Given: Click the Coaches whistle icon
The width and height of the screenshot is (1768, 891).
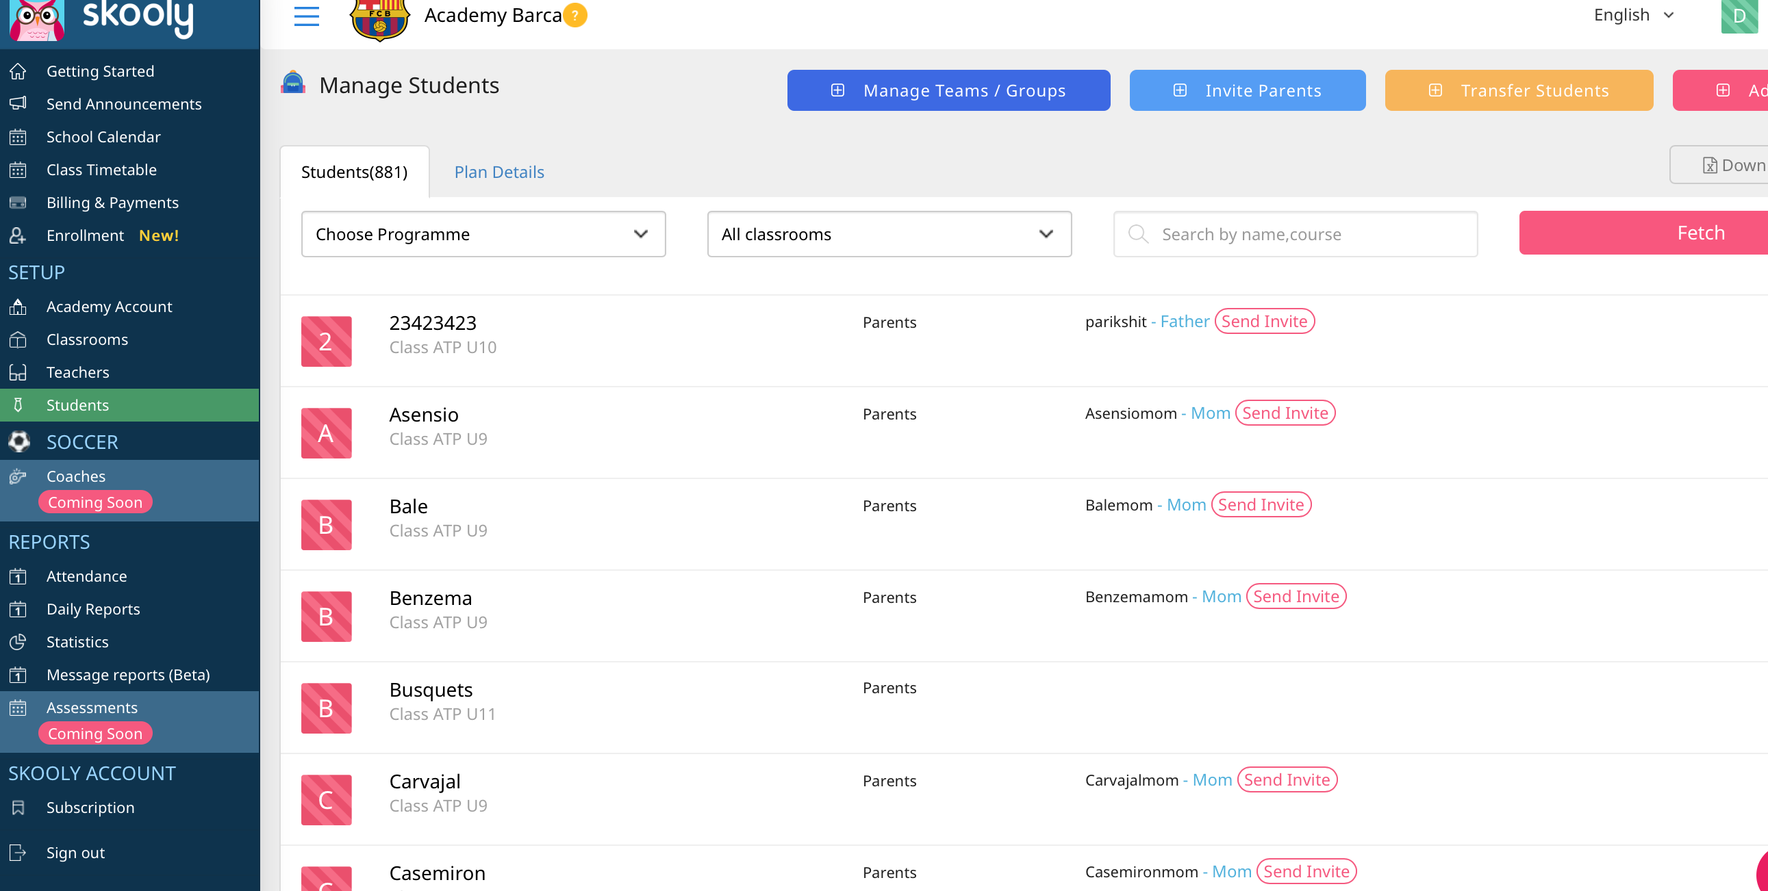Looking at the screenshot, I should click(18, 476).
